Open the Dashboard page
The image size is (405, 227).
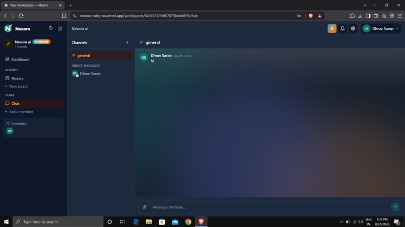[x=34, y=59]
